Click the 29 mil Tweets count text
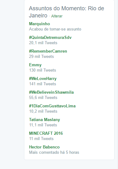 [x=42, y=56]
